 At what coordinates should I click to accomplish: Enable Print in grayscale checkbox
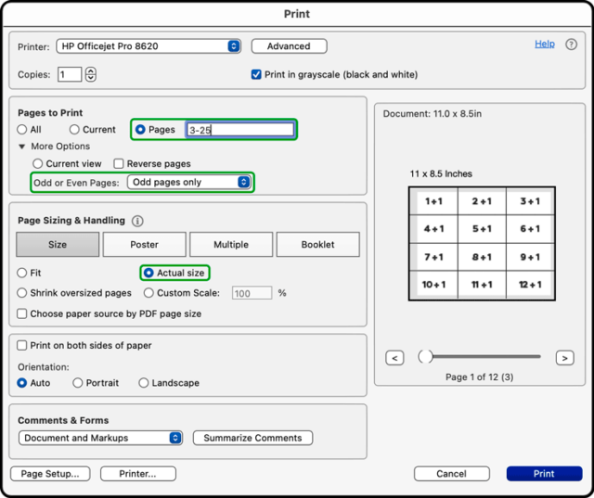pyautogui.click(x=256, y=74)
